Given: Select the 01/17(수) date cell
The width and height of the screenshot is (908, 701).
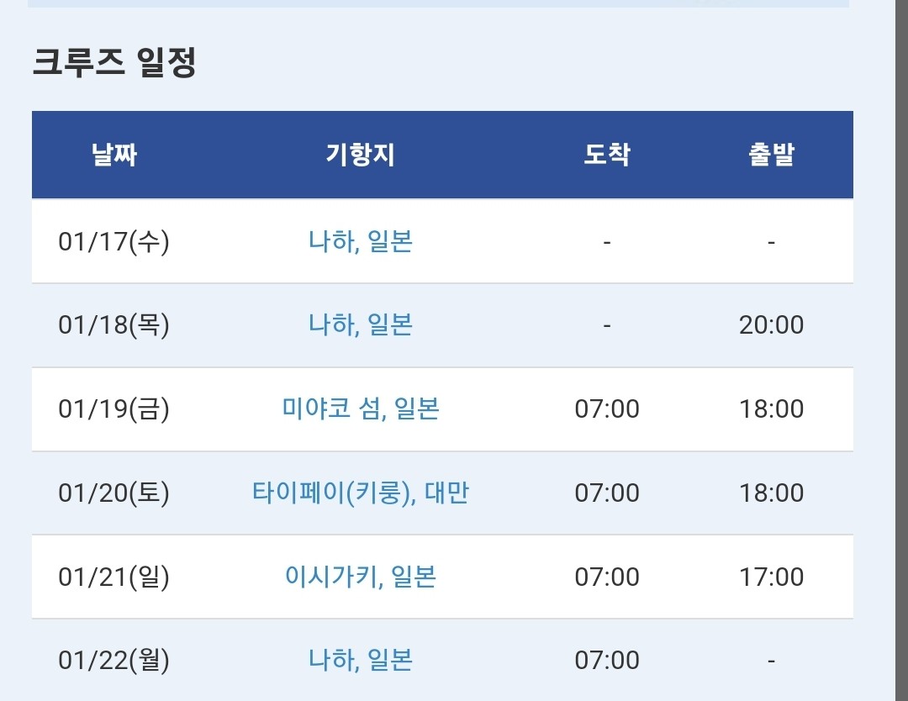Looking at the screenshot, I should 114,241.
